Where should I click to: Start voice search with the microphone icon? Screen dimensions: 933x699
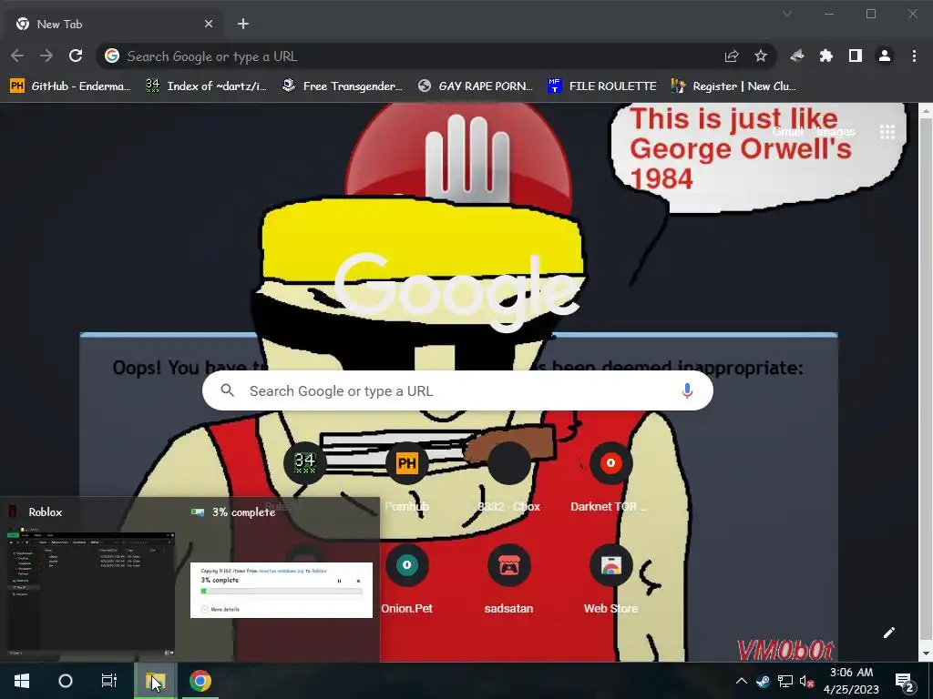[687, 390]
